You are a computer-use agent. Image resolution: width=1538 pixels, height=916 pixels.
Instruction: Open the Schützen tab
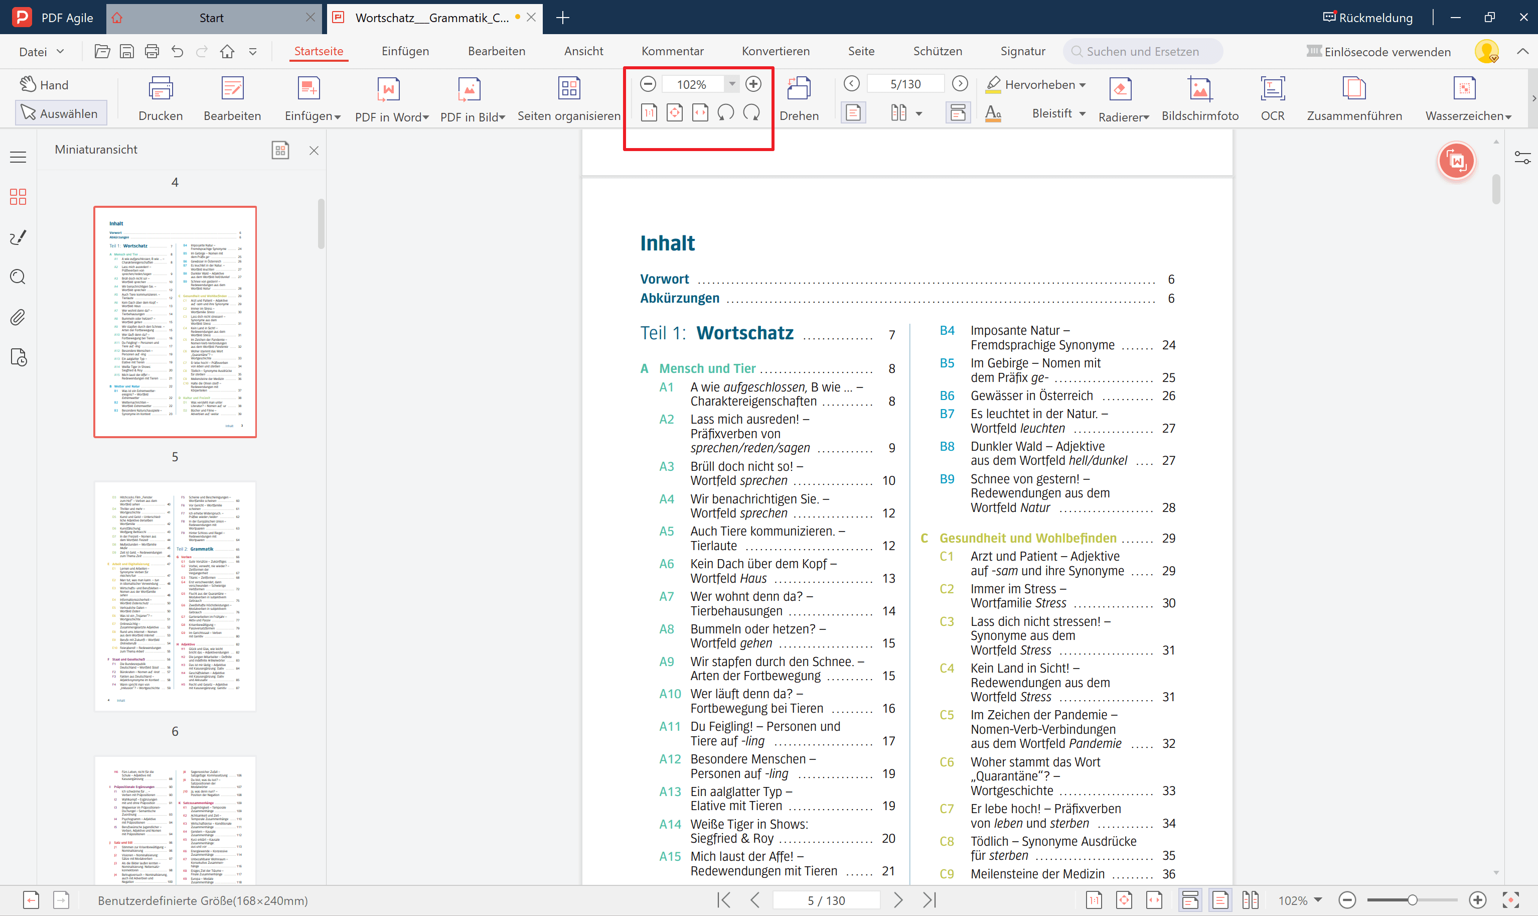937,51
